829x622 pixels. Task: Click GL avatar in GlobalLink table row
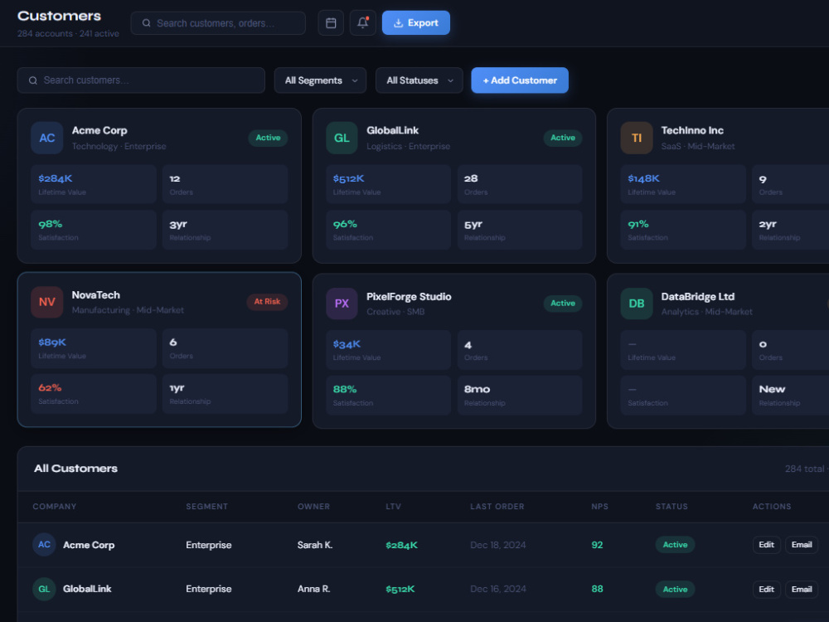45,589
